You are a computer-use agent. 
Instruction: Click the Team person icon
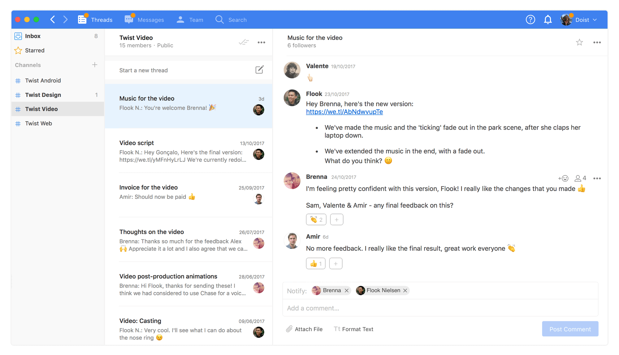(x=180, y=20)
